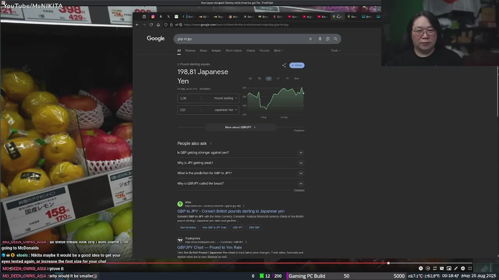The height and width of the screenshot is (280, 499).
Task: Expand 'What is the prediction for GBP to JPY?'
Action: pos(241,173)
